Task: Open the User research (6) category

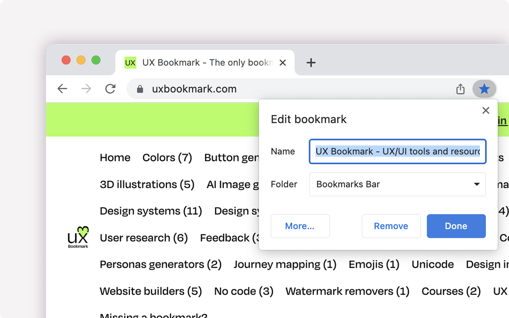Action: 144,238
